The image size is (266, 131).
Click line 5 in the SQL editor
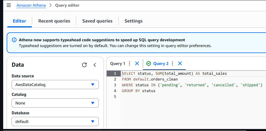coord(174,96)
